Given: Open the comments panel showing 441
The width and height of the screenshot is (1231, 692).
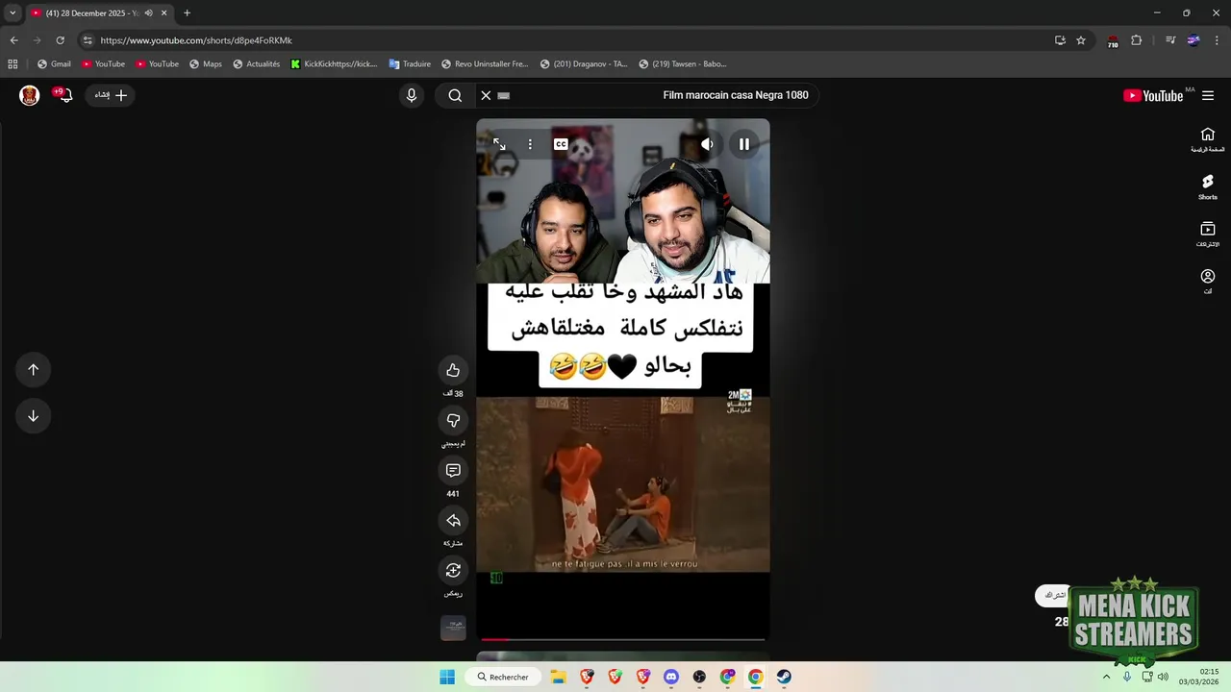Looking at the screenshot, I should tap(453, 470).
